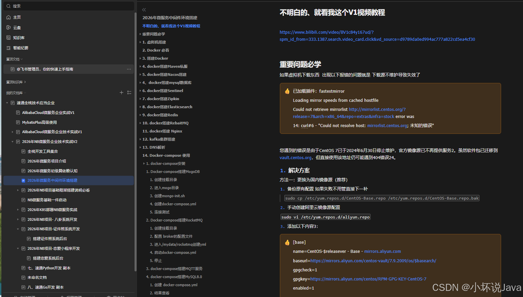Viewport: 523px width, 297px height.
Task: Jump to outline 11. docker搭建 Nginx
Action: click(x=162, y=131)
